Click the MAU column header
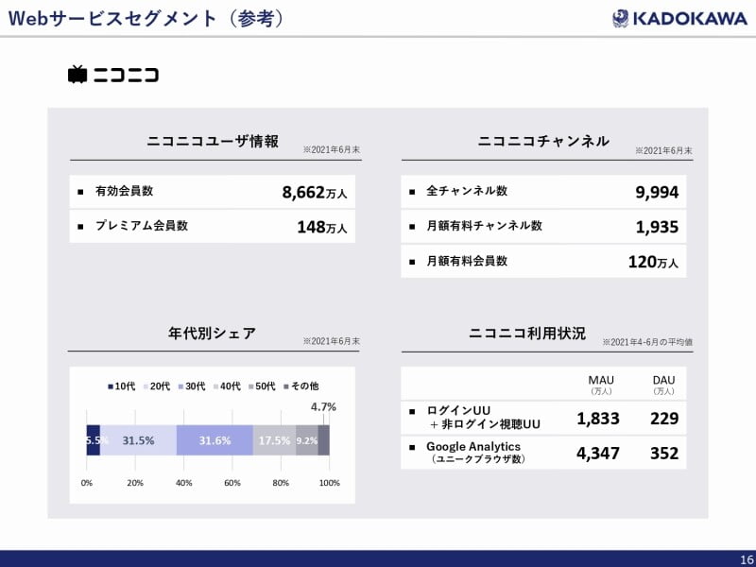 click(601, 380)
